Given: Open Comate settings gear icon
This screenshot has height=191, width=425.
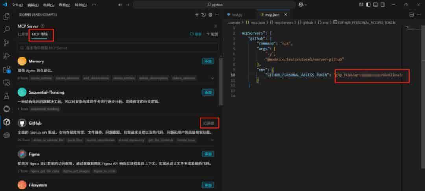Looking at the screenshot, I should point(210,15).
